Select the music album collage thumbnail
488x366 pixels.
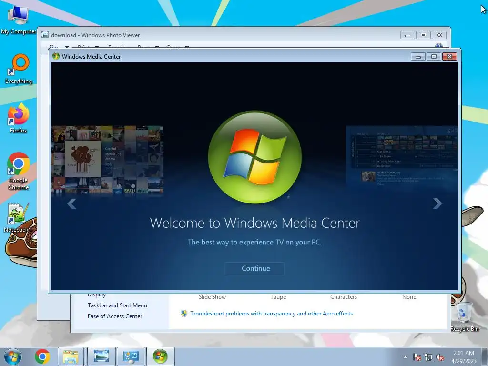(x=108, y=160)
